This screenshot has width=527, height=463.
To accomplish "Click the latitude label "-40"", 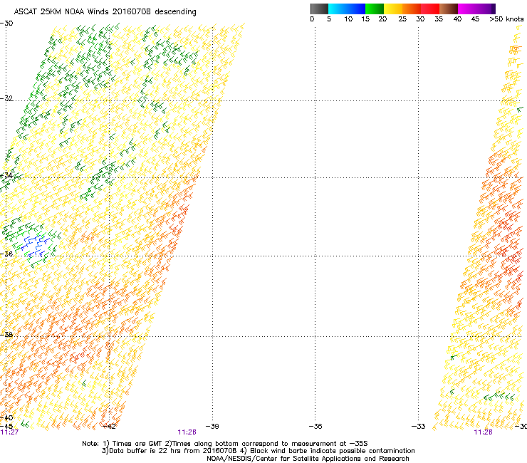I will point(6,418).
